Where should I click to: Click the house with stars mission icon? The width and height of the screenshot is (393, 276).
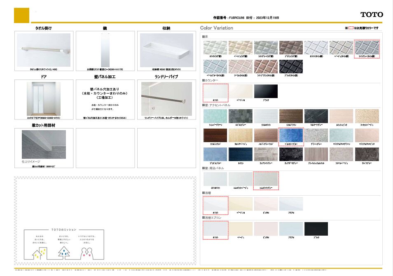[40, 253]
